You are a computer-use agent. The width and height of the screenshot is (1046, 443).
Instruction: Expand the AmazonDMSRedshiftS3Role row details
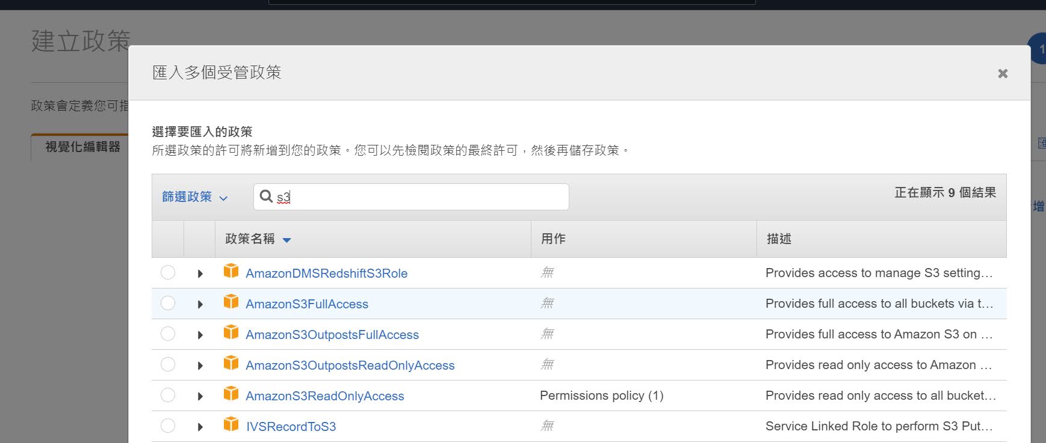pos(200,274)
